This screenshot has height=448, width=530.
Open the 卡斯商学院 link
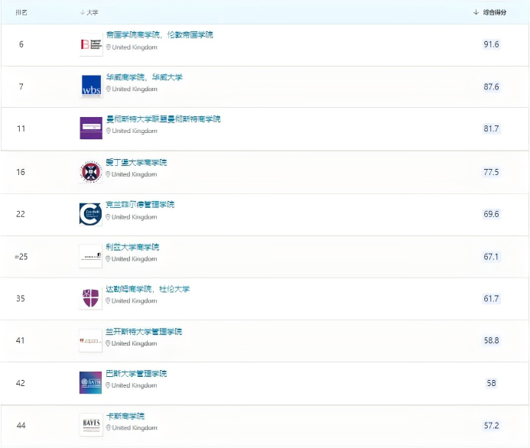(125, 416)
